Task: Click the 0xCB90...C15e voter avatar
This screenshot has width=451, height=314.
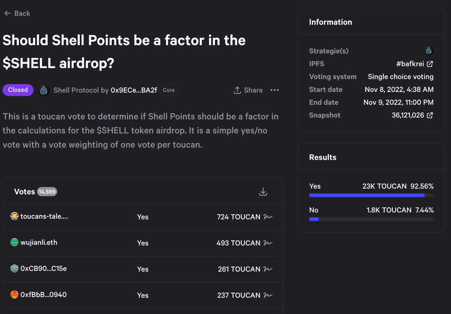Action: point(14,269)
